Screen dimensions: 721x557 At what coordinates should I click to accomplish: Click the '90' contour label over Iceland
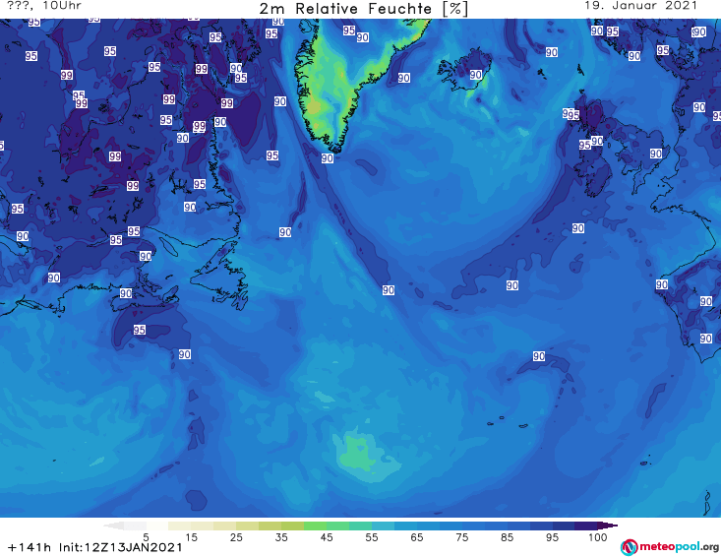pyautogui.click(x=475, y=75)
